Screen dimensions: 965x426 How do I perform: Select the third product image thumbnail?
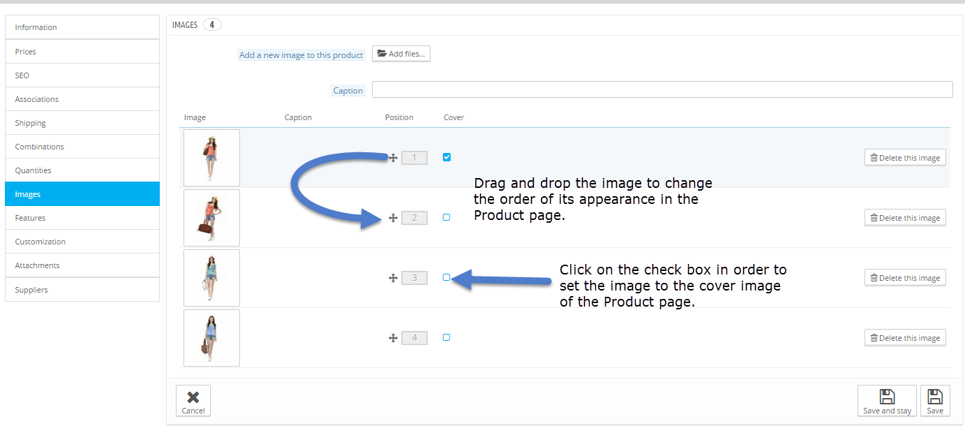click(x=211, y=278)
